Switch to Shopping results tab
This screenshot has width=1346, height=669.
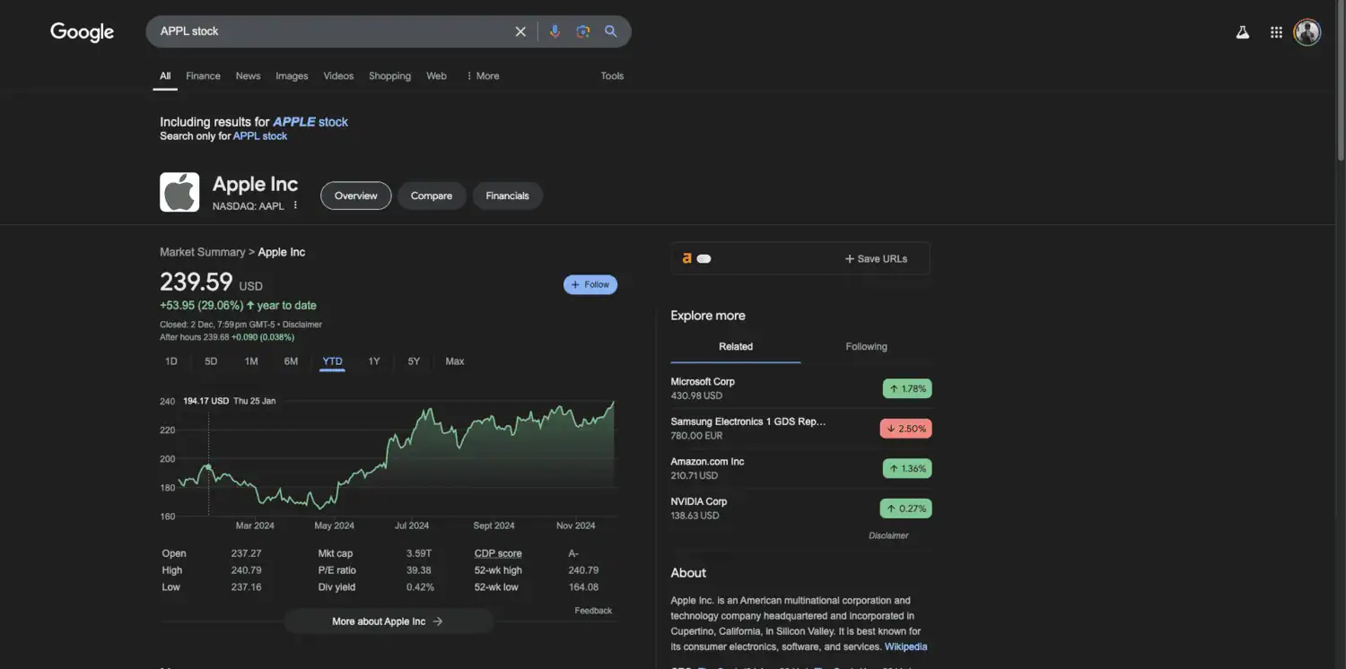coord(389,76)
